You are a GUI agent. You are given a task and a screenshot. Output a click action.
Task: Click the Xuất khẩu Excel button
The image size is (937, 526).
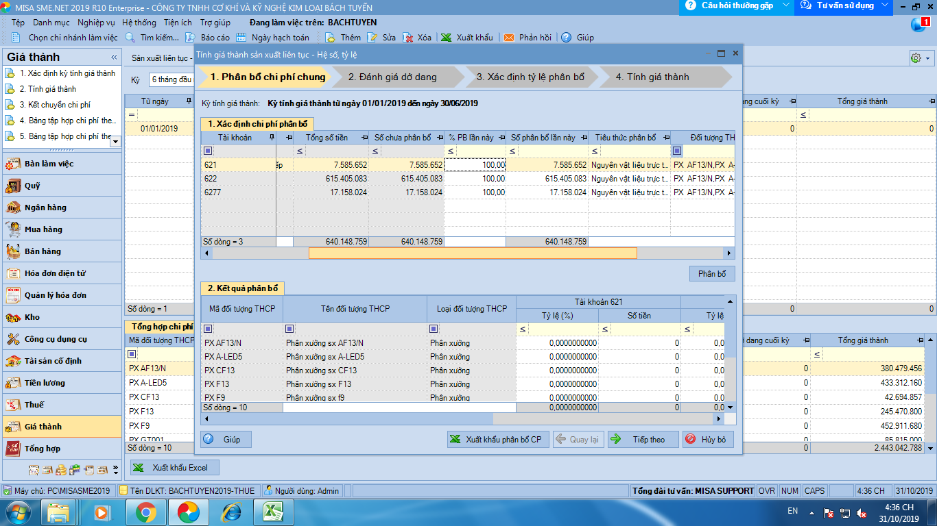175,468
